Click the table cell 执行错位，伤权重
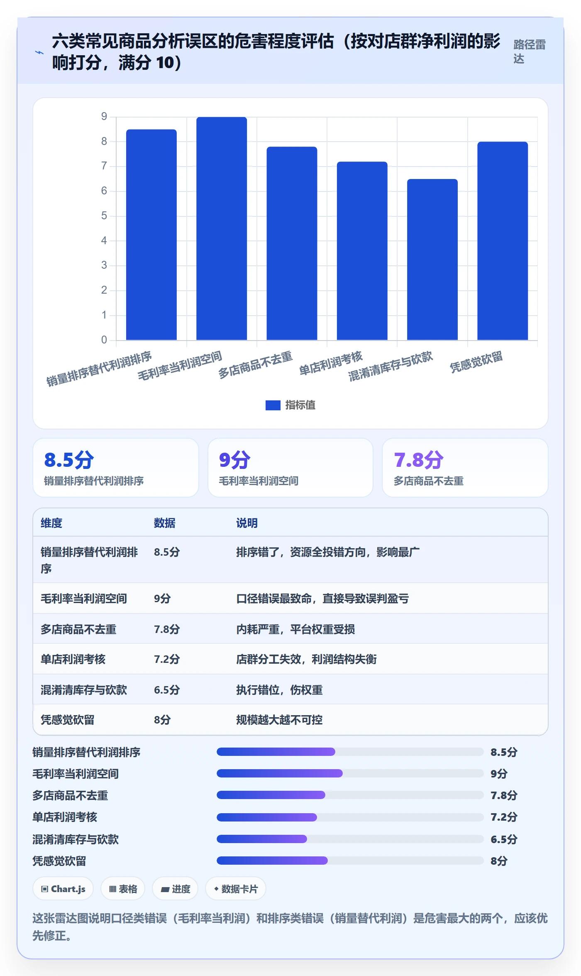This screenshot has height=976, width=581. point(279,690)
